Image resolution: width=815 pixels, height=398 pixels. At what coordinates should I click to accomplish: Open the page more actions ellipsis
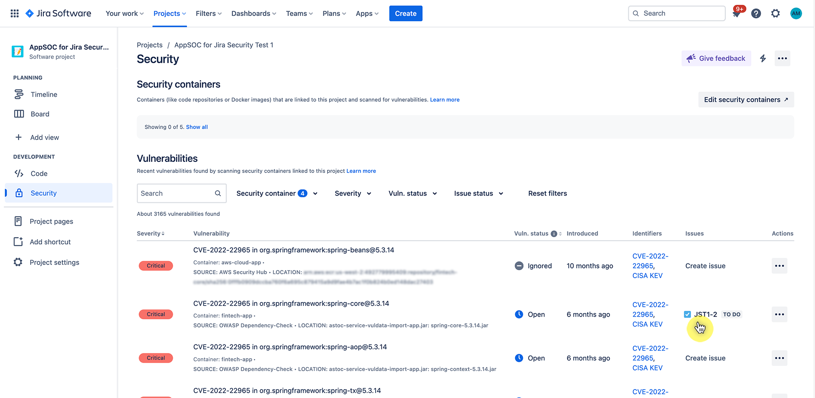(x=782, y=58)
